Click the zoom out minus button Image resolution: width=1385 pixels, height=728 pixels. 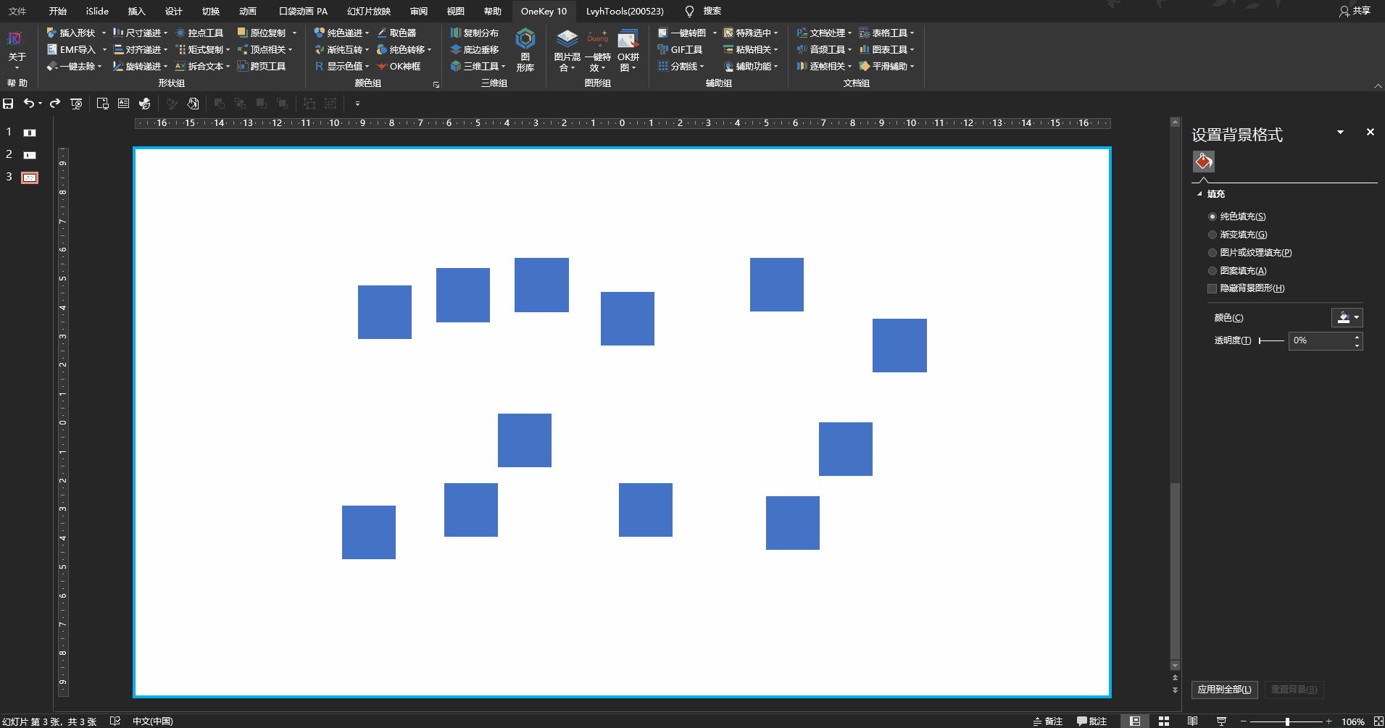[x=1244, y=721]
